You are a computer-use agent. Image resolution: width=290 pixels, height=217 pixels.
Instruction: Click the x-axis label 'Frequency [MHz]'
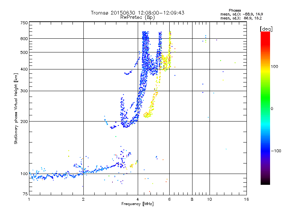[x=137, y=204]
